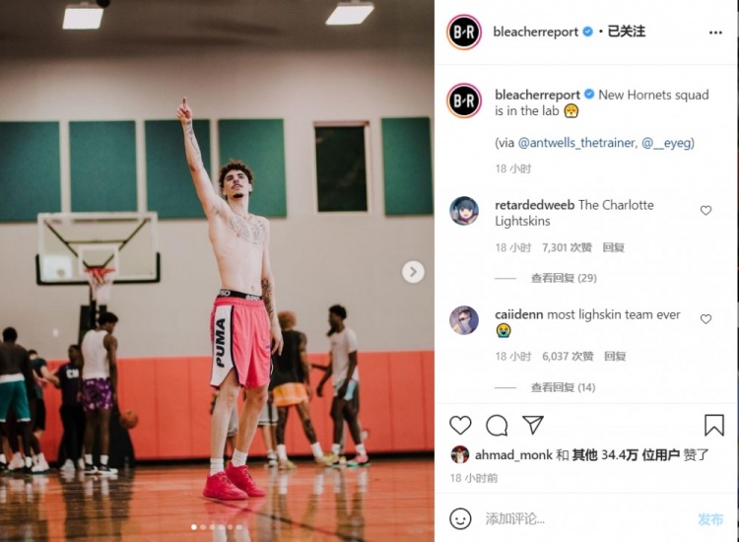This screenshot has width=739, height=542.
Task: Expand the 29 replies under retardedweeb
Action: (564, 278)
